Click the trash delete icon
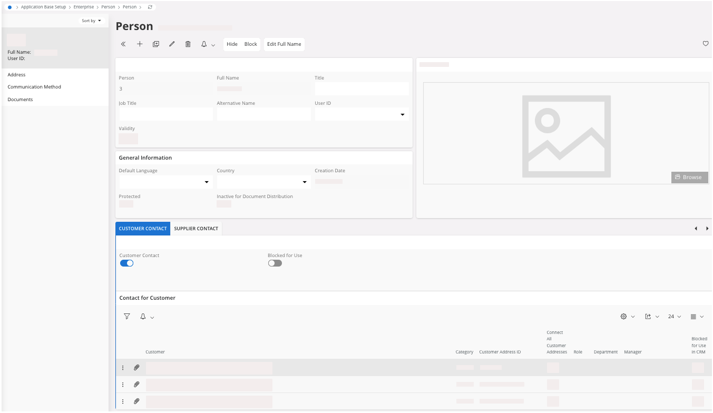This screenshot has width=713, height=413. 188,44
